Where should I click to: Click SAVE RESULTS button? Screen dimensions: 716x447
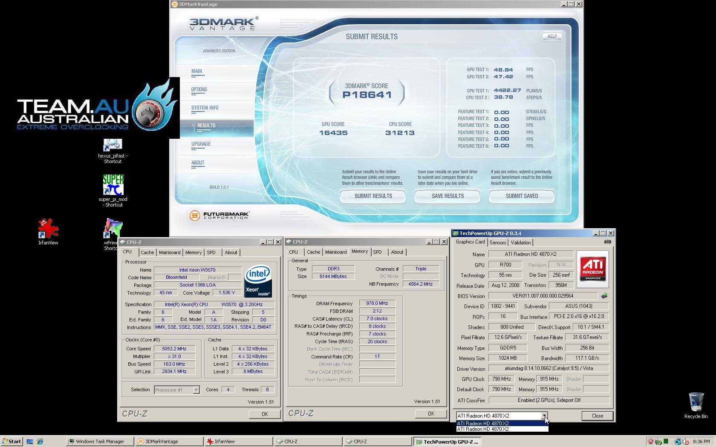[447, 196]
